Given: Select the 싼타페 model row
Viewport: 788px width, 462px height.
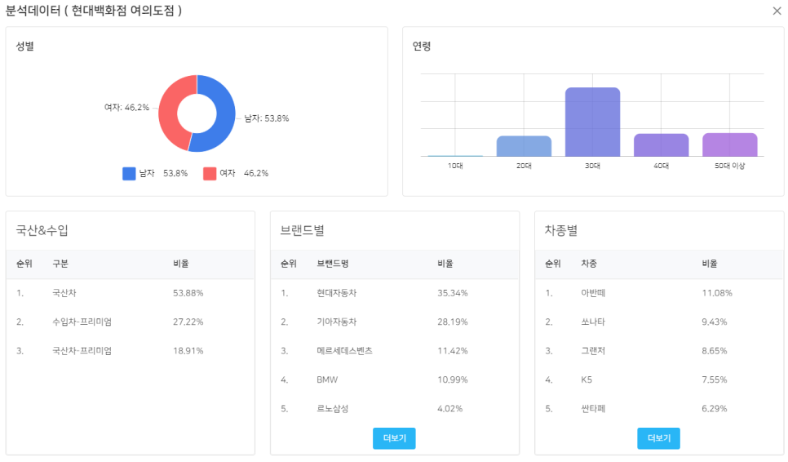Looking at the screenshot, I should [659, 409].
